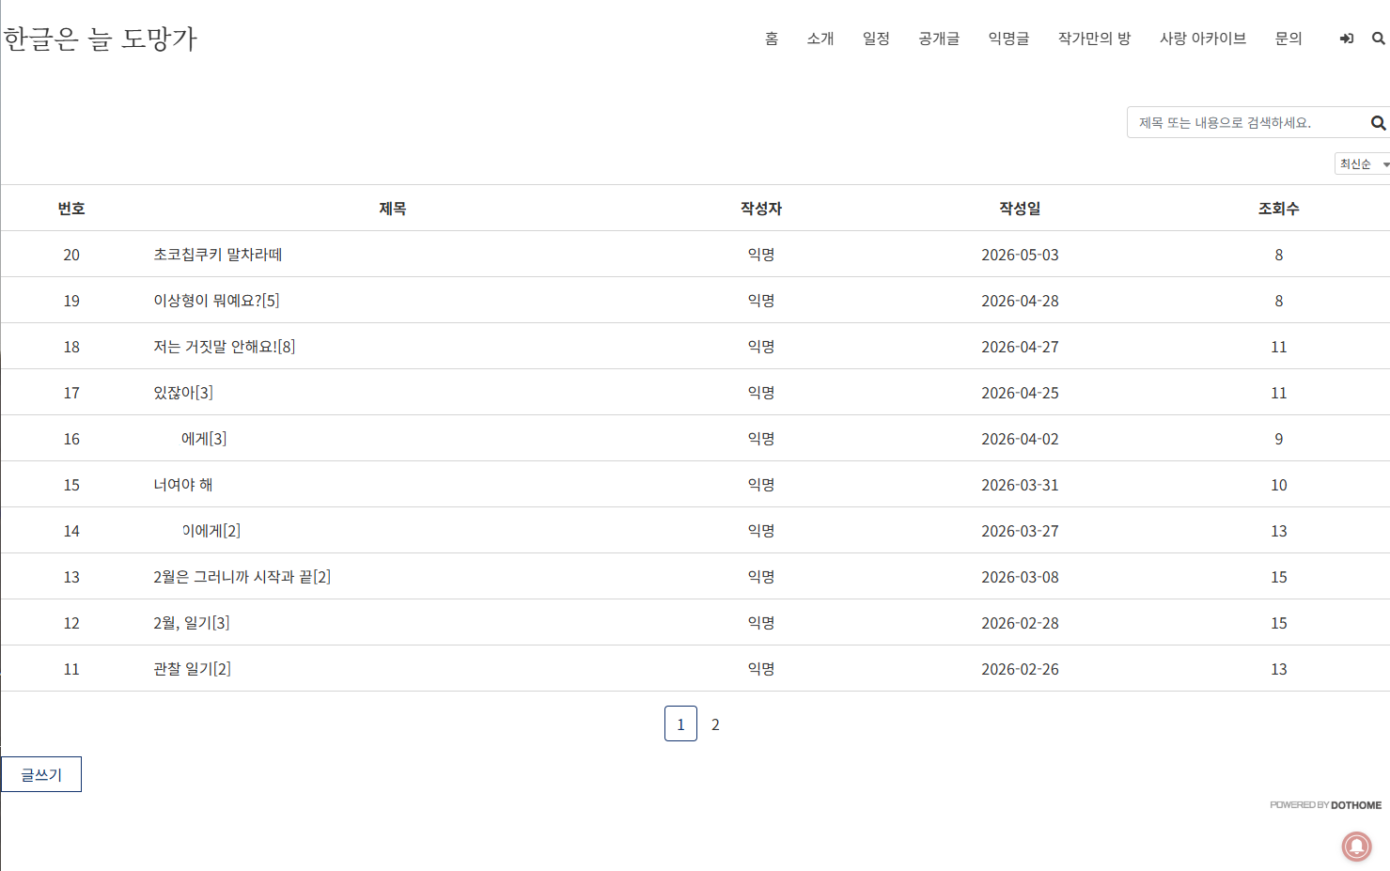Open post 너여야 해
Viewport: 1390px width, 871px height.
coord(183,485)
